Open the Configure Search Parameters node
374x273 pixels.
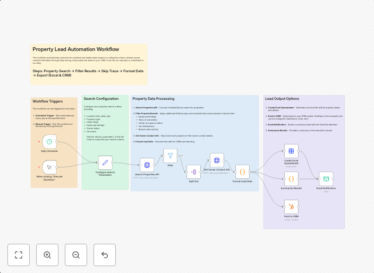point(105,163)
